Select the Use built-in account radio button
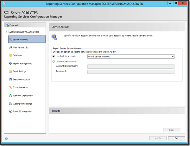Viewport: 190px width, 146px height. 54,56
